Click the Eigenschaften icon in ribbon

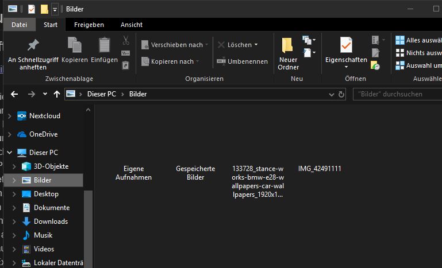(346, 45)
